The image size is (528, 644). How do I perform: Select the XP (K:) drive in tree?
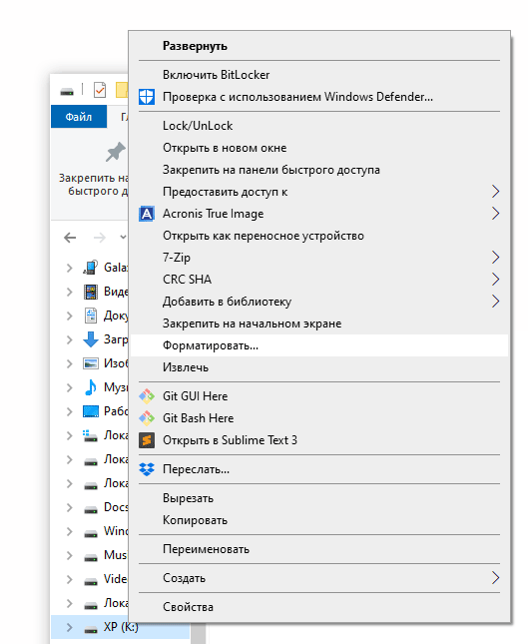[x=121, y=627]
